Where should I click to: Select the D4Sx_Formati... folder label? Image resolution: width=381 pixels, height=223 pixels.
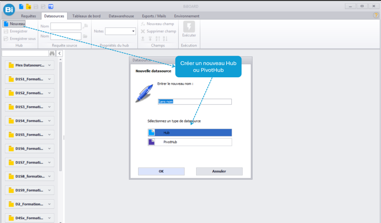[29, 218]
